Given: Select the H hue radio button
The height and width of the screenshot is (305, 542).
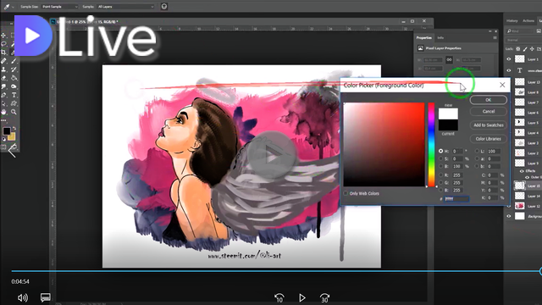Looking at the screenshot, I should click(440, 151).
